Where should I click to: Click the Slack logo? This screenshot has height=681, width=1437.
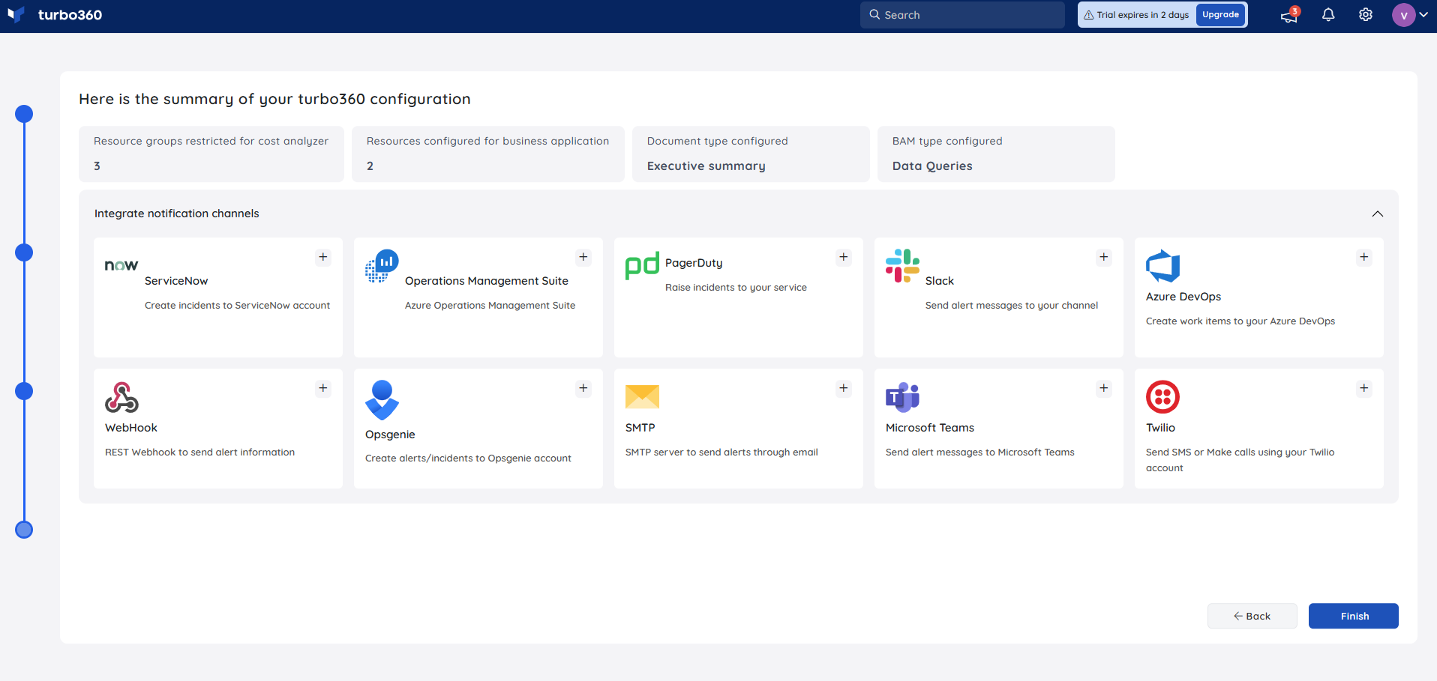(x=902, y=266)
